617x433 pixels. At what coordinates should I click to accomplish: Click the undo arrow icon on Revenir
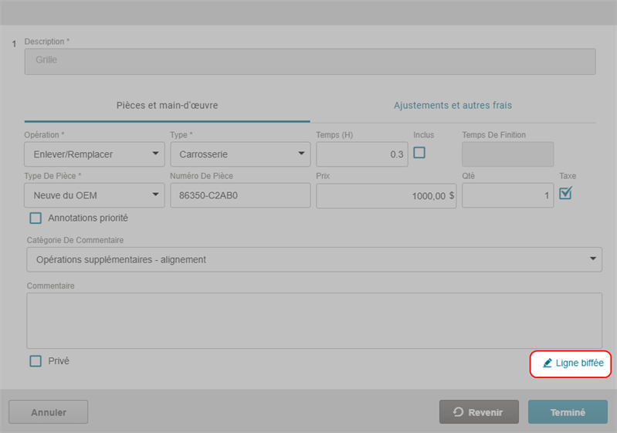[x=458, y=412]
